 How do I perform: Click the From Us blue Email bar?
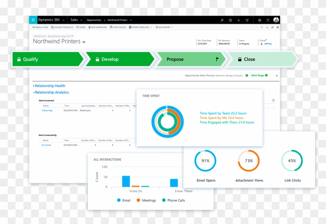click(x=126, y=181)
